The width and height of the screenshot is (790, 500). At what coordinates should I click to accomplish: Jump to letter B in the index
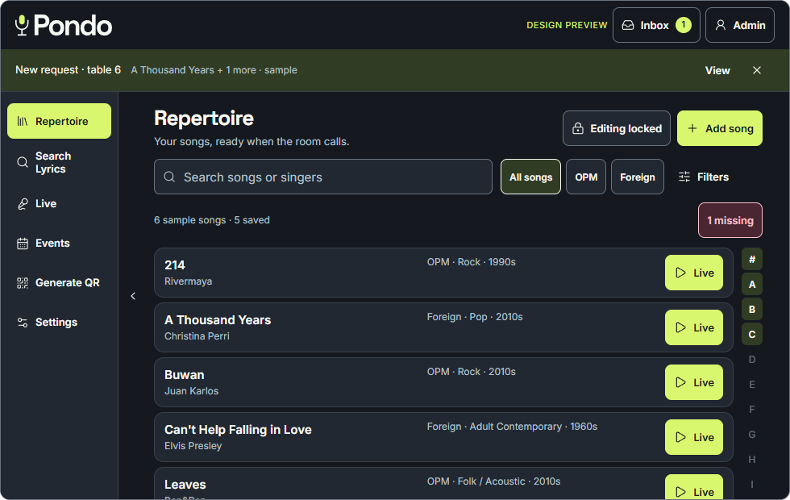[x=751, y=310]
